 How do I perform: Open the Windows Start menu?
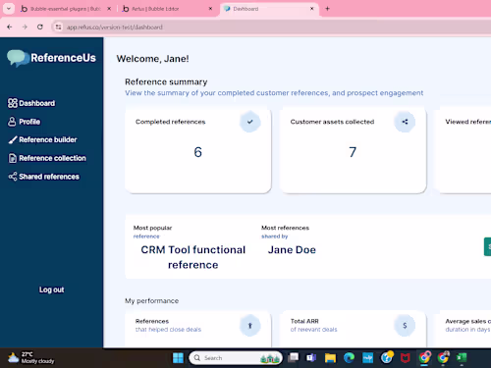[178, 358]
